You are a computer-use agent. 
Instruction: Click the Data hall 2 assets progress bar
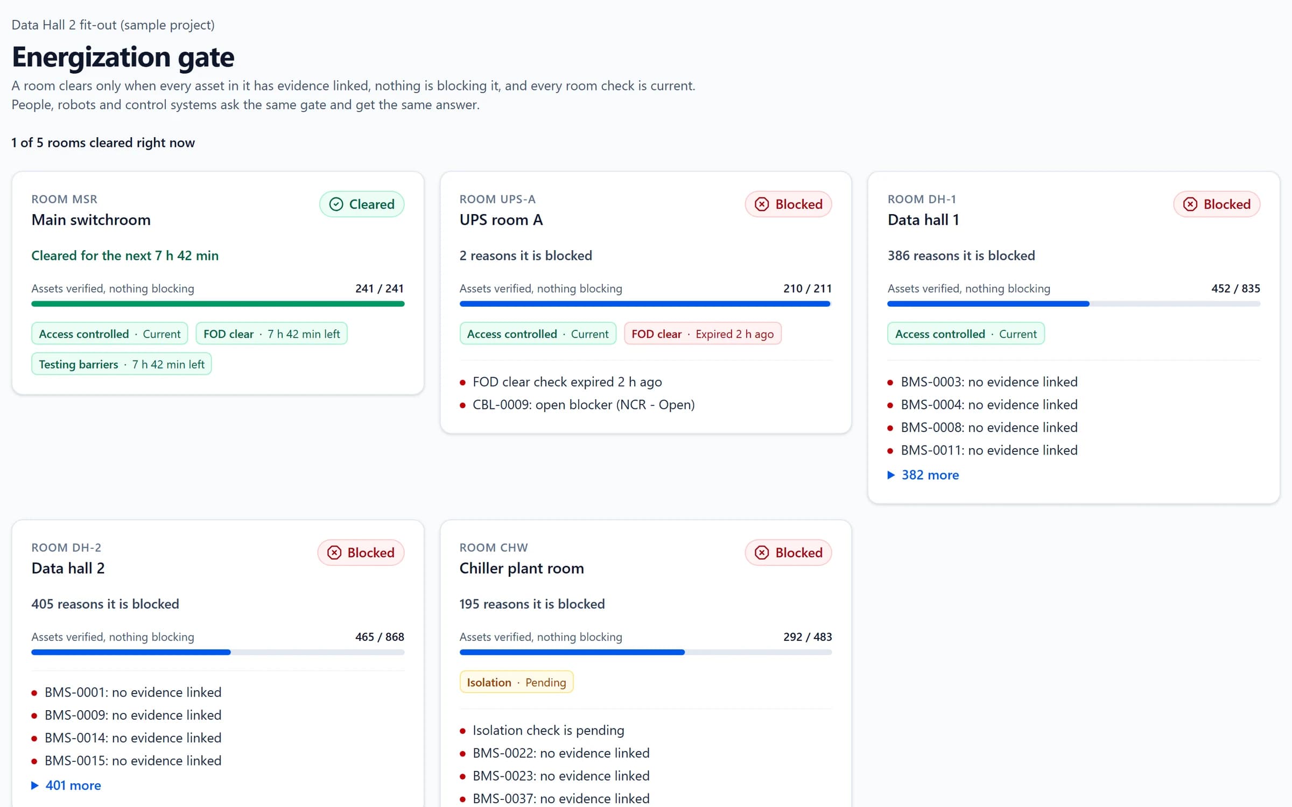tap(218, 652)
